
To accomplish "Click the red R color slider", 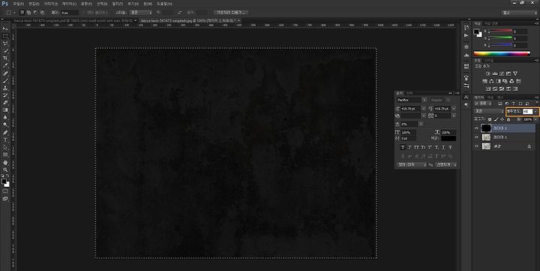I will coord(500,31).
